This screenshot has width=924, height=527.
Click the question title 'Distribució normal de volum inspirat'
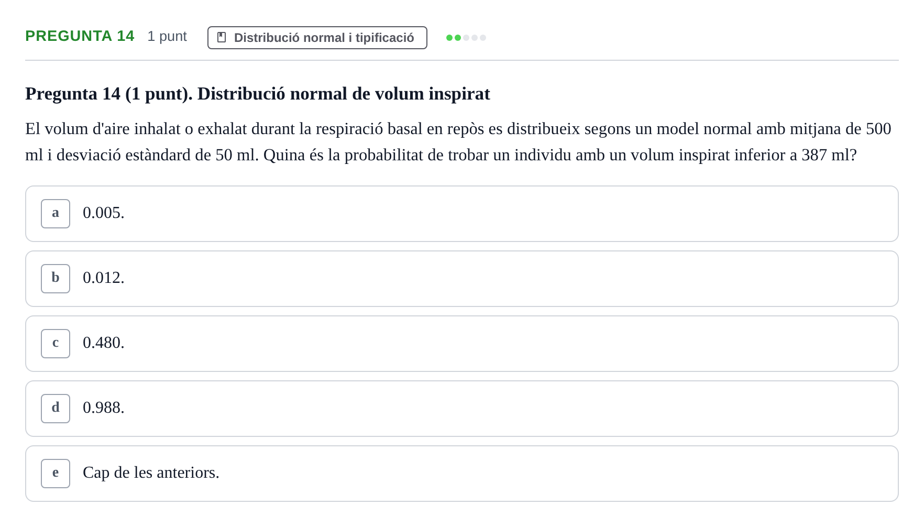[344, 94]
